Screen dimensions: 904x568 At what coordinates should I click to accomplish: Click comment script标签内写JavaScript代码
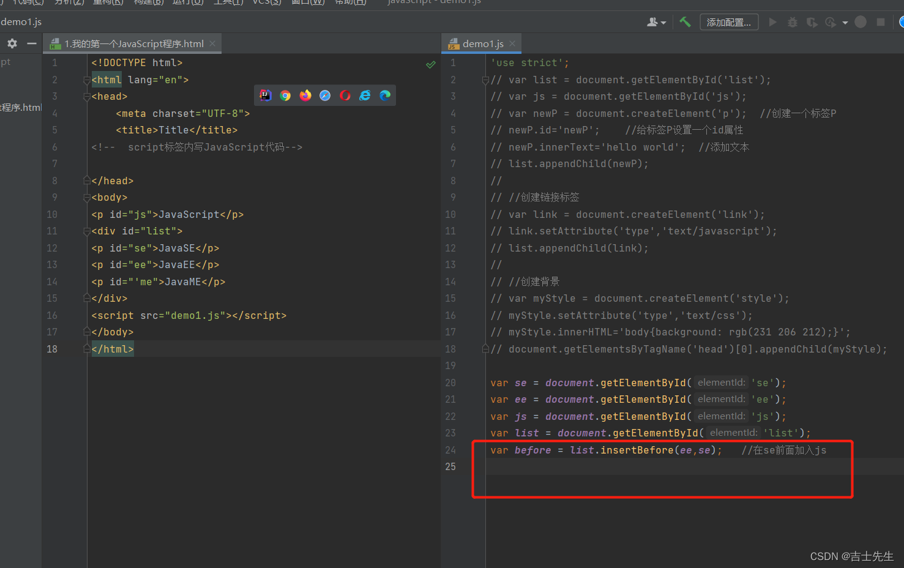196,147
